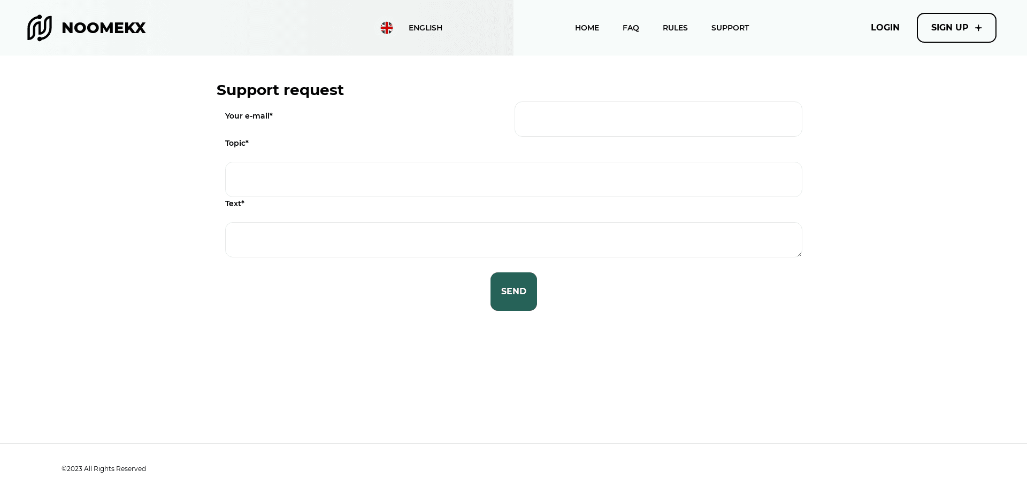The height and width of the screenshot is (494, 1027).
Task: Open the FAQ page
Action: pyautogui.click(x=631, y=27)
